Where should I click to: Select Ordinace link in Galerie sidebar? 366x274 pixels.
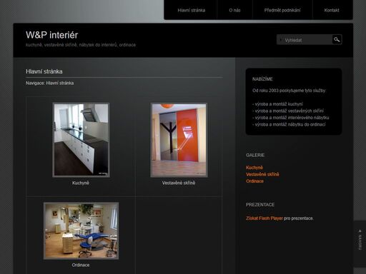coord(254,181)
